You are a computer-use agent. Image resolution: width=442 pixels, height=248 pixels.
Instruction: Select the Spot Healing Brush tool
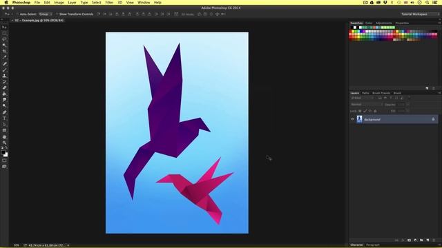(4, 64)
